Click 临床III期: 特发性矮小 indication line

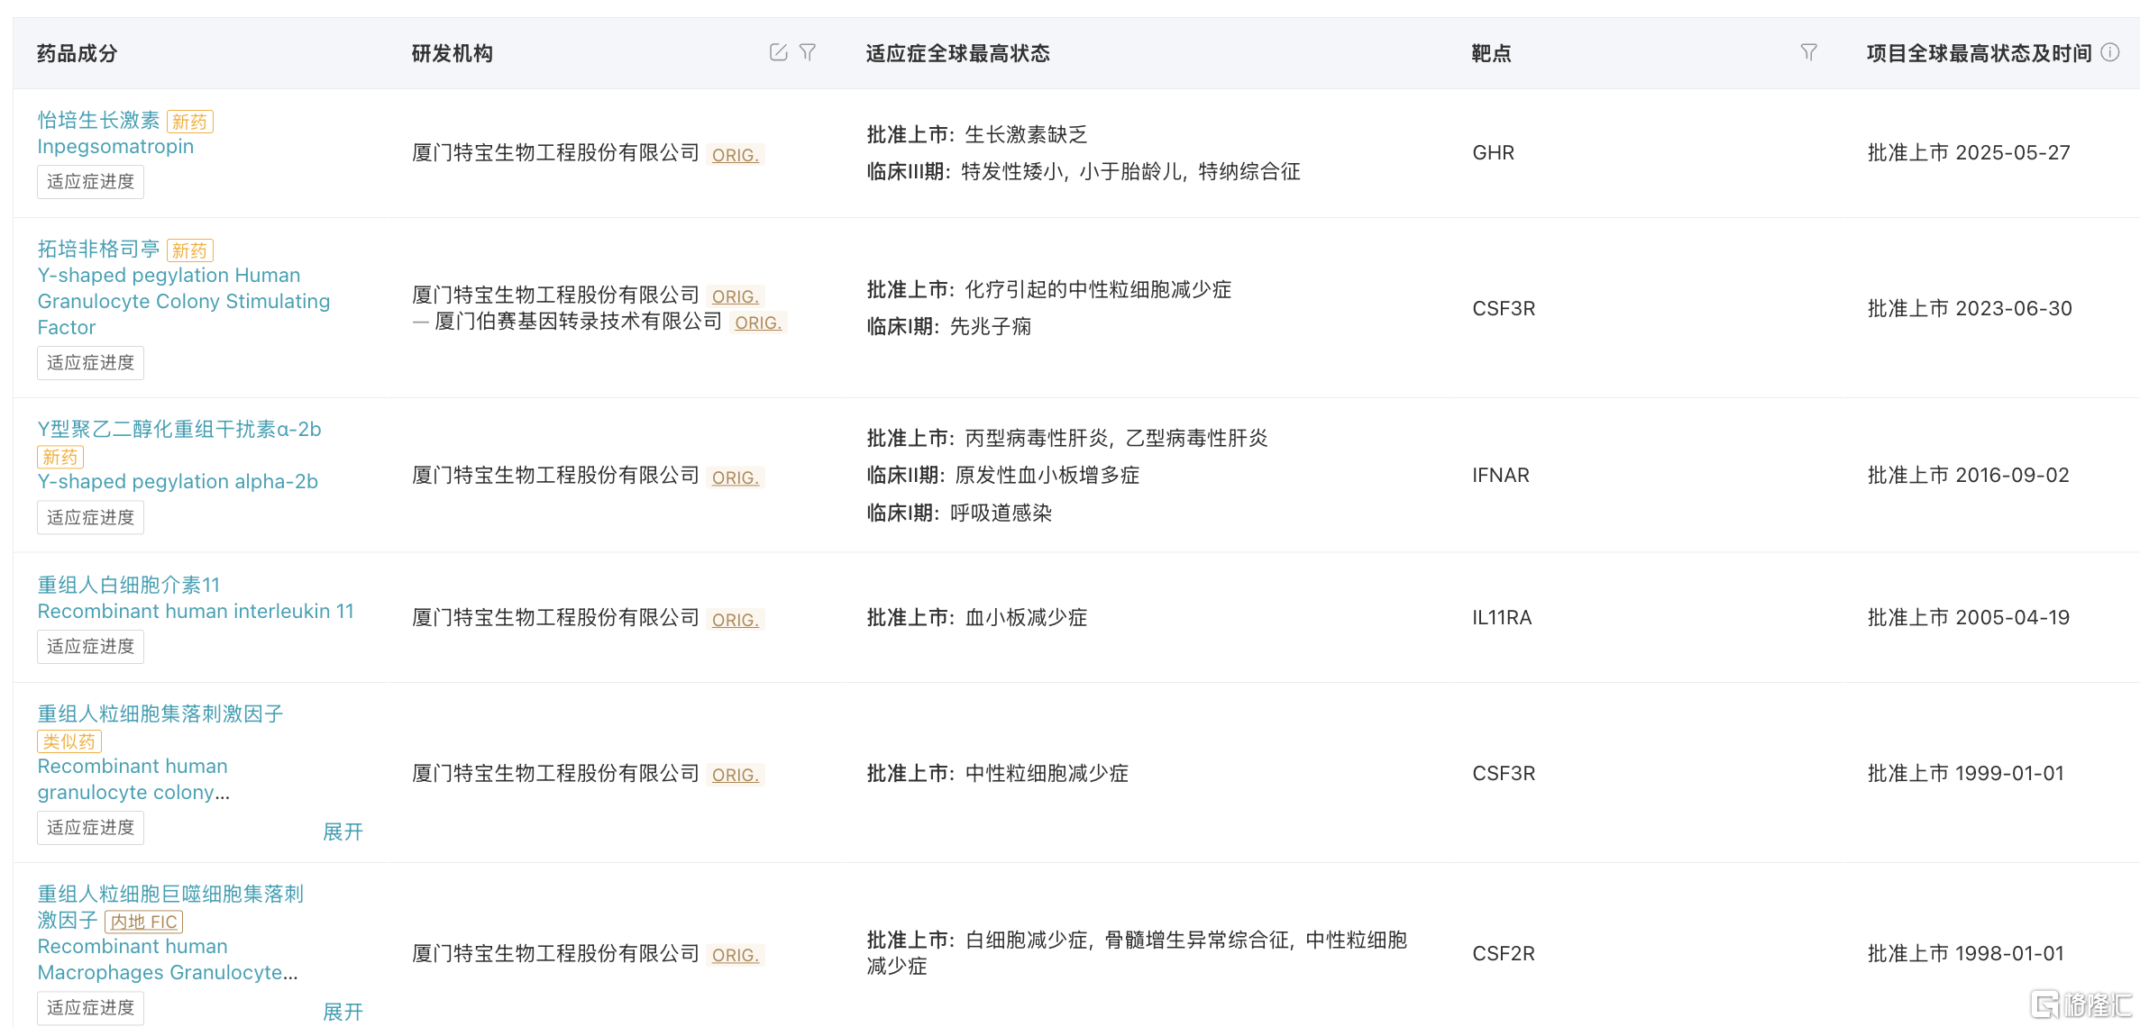pos(1084,171)
